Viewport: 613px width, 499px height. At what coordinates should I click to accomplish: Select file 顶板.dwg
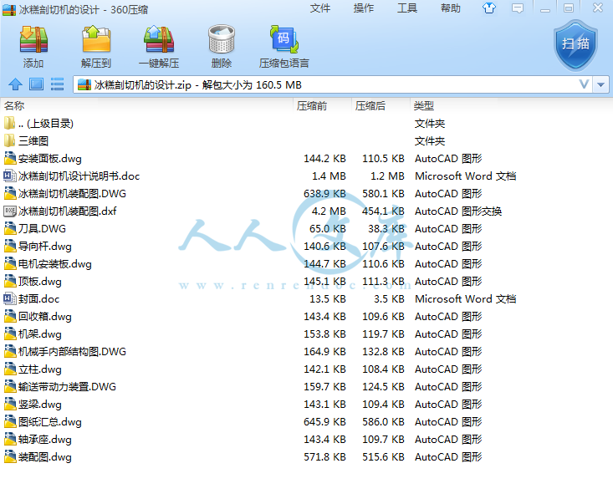(39, 282)
